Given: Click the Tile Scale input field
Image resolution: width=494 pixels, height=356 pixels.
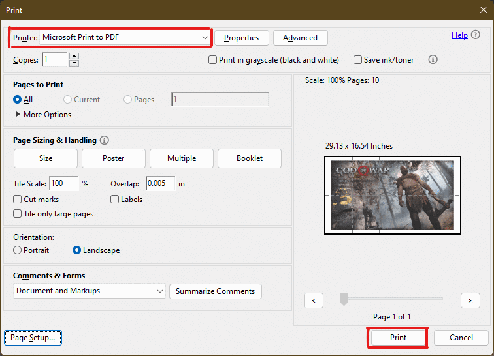Looking at the screenshot, I should coord(63,184).
